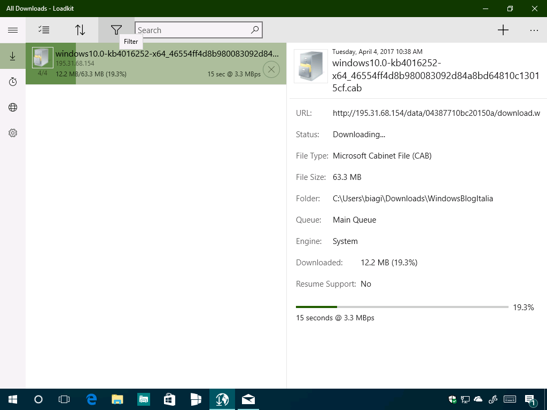Click the full .cab file name heading

tap(436, 75)
